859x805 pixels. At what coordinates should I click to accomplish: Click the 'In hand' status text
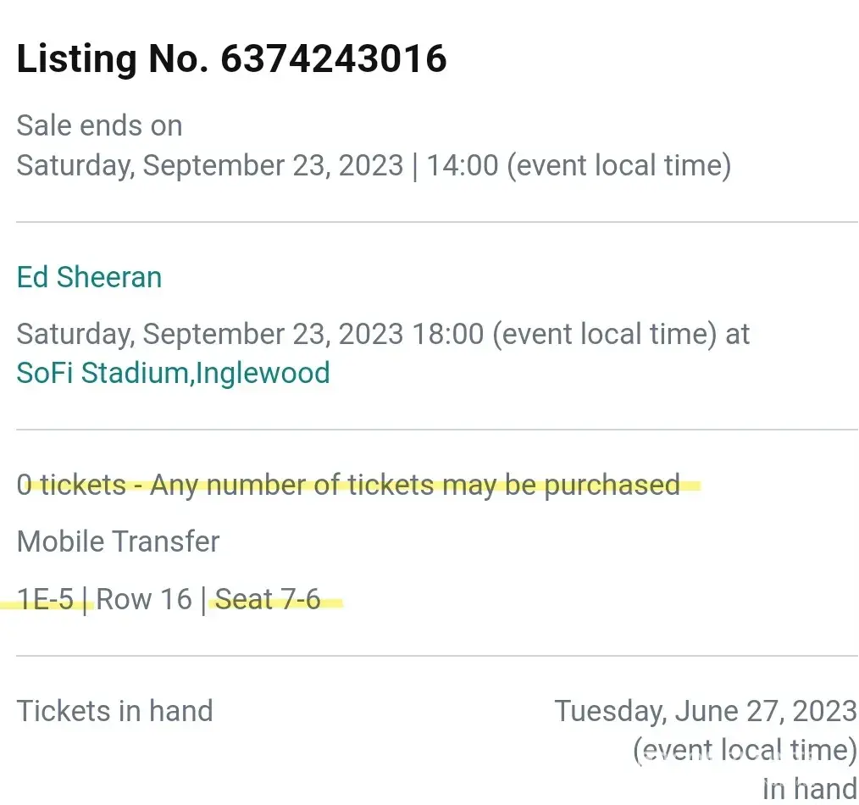point(809,788)
